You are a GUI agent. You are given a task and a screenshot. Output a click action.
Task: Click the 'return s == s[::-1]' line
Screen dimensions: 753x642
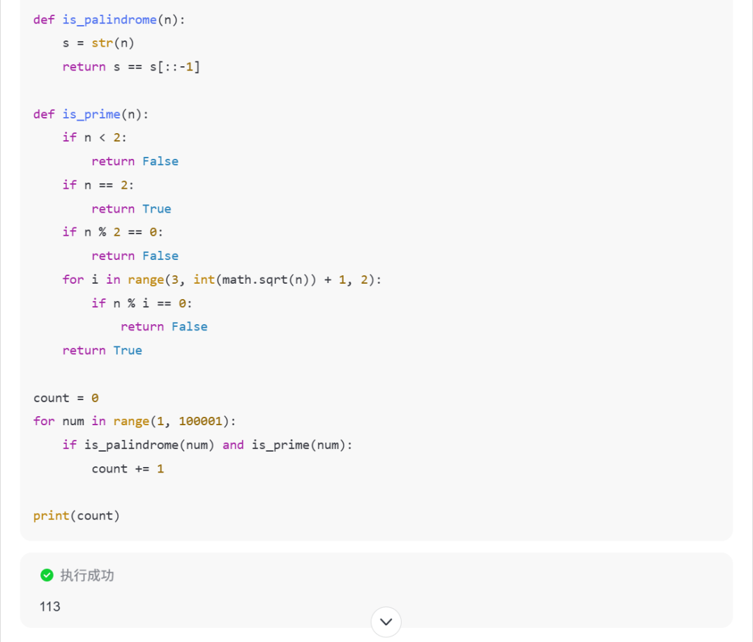point(131,67)
